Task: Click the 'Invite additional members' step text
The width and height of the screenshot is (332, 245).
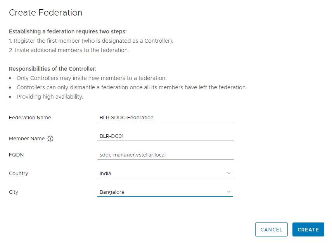Action: (x=69, y=50)
